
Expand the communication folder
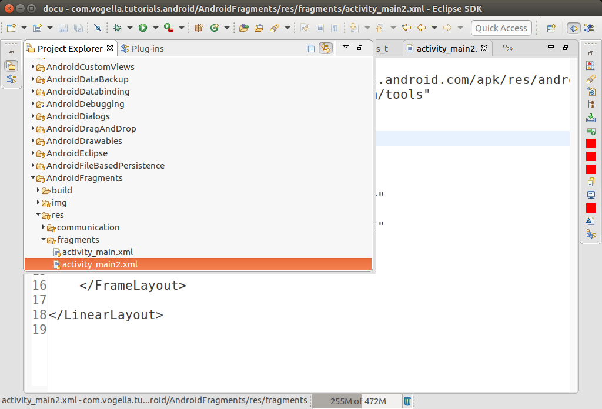(44, 227)
